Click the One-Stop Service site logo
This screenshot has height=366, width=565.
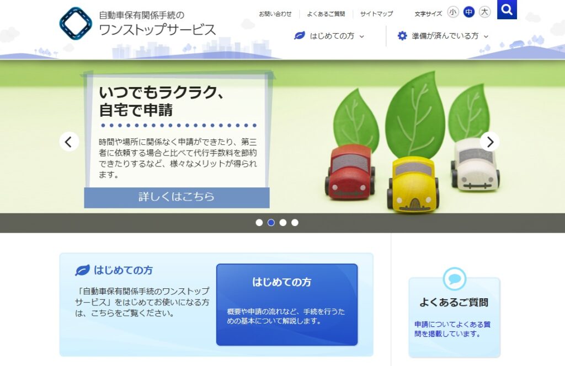point(76,24)
